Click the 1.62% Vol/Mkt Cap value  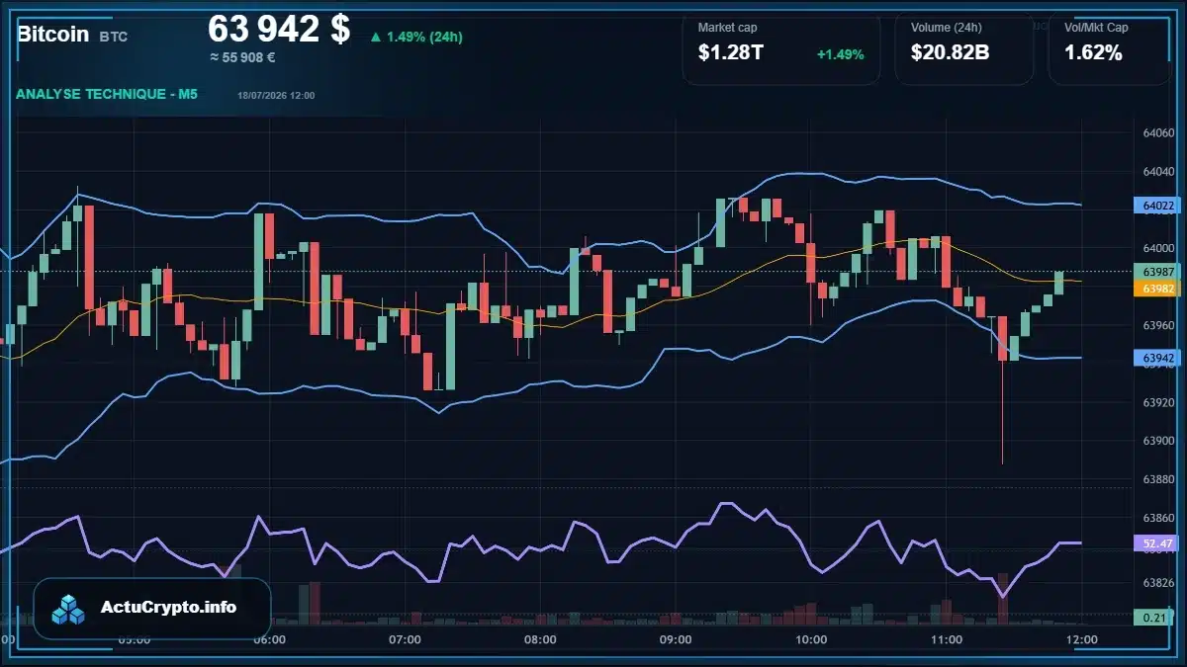coord(1093,53)
